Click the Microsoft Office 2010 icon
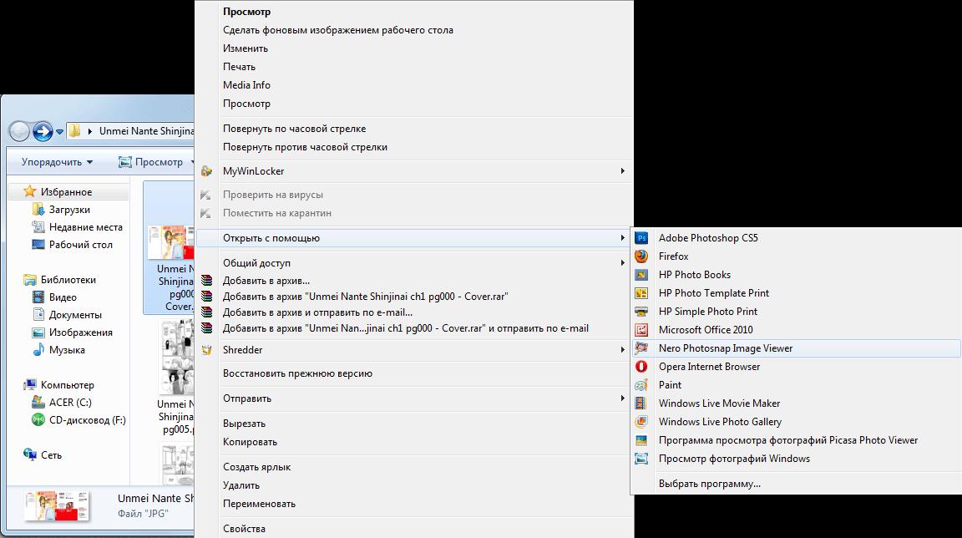 point(641,330)
